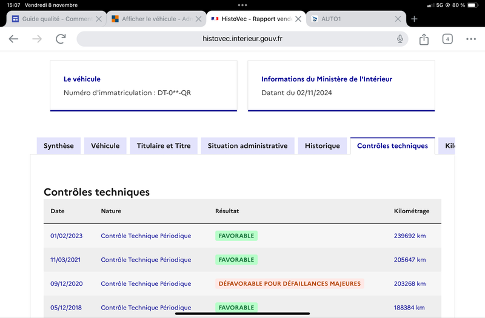Screen dimensions: 485x318
Task: Tap the microphone icon in address bar
Action: click(x=400, y=39)
